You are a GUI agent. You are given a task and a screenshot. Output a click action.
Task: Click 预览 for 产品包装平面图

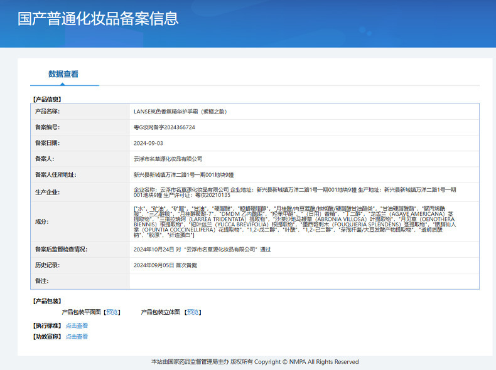coord(112,312)
